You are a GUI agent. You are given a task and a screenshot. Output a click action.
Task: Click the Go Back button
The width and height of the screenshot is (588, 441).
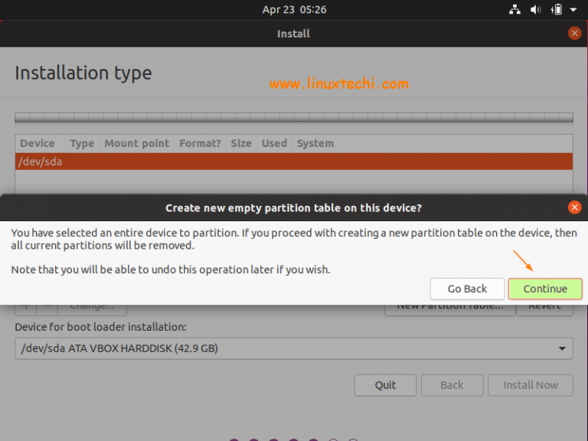[x=467, y=289]
